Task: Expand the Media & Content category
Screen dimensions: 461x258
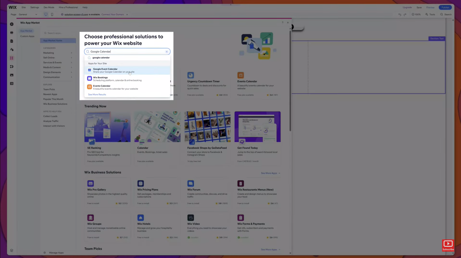Action: tap(57, 67)
